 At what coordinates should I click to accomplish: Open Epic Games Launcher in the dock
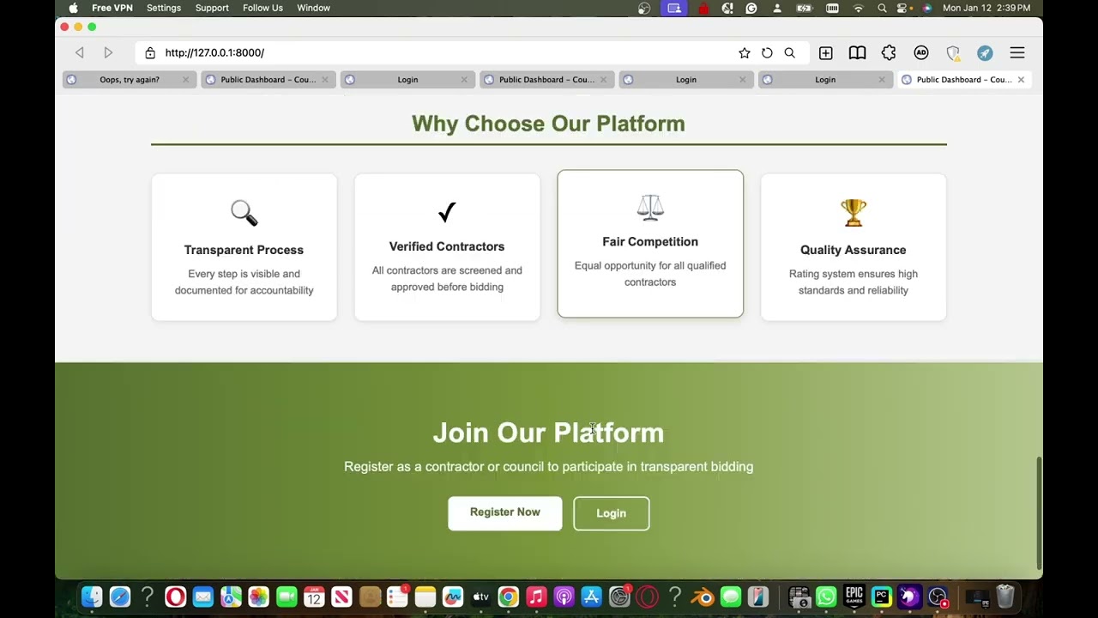click(x=854, y=597)
